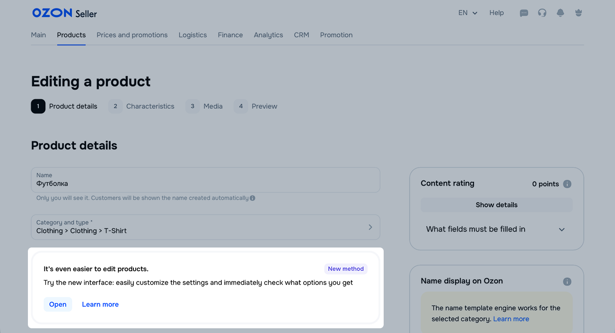615x333 pixels.
Task: Go to the Prices and promotions tab
Action: (x=132, y=35)
